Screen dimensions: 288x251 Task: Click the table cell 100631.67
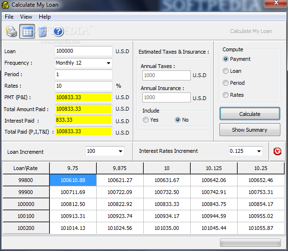pos(167,180)
